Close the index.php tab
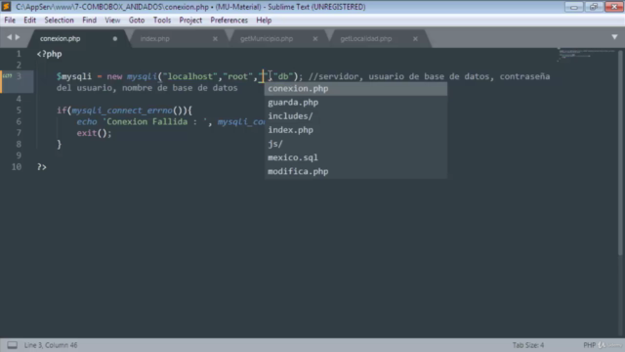This screenshot has height=352, width=625. pos(215,39)
